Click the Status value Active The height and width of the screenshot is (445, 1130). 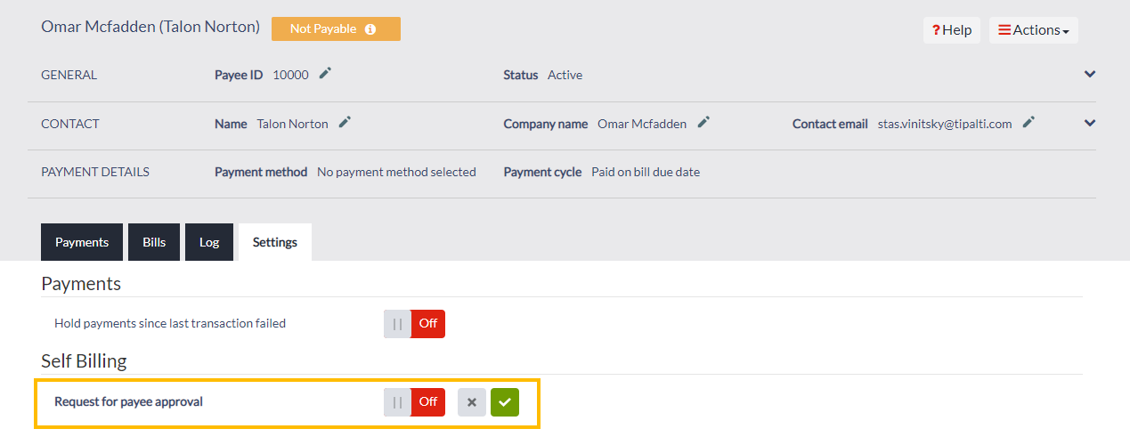[x=565, y=75]
